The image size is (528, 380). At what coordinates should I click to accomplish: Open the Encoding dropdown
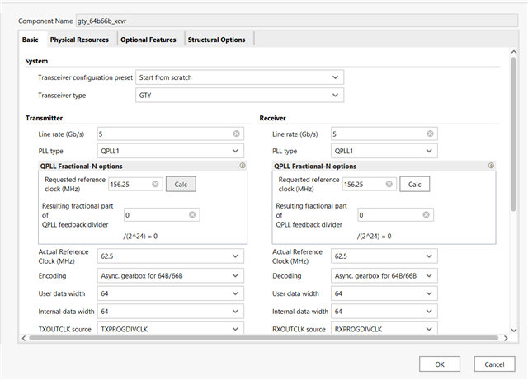pyautogui.click(x=171, y=275)
